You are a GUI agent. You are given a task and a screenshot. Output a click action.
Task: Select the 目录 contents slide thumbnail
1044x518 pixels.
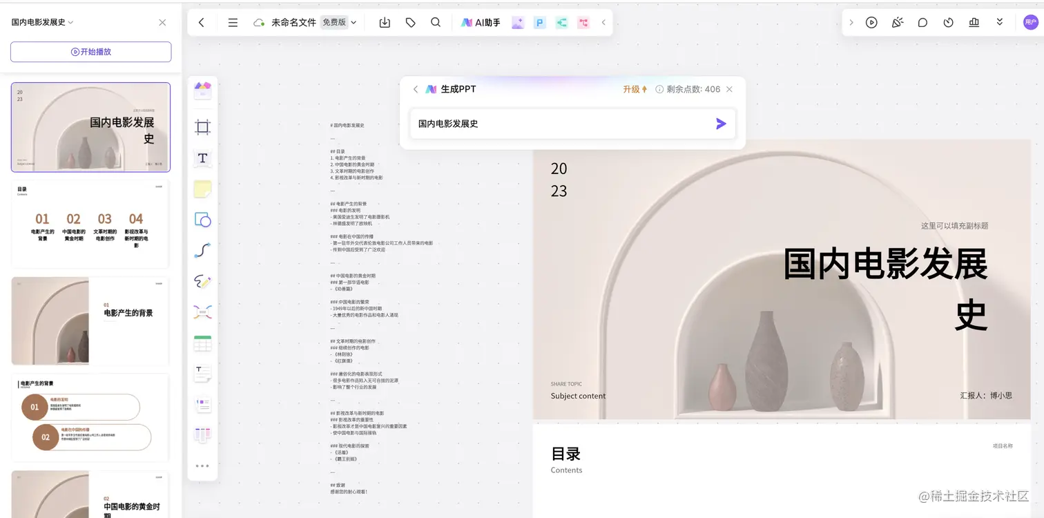(90, 224)
